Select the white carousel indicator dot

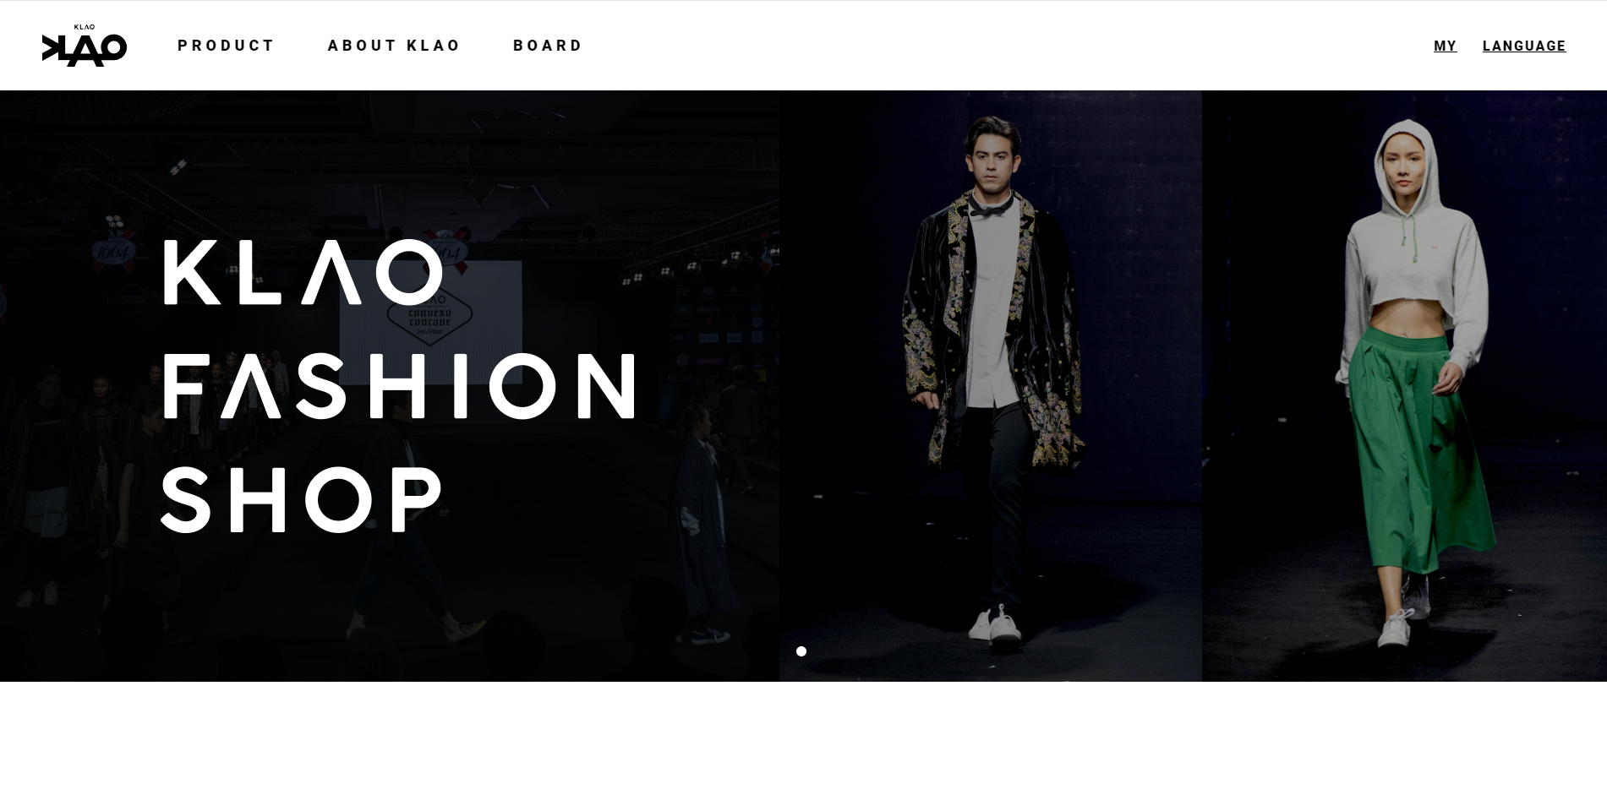[801, 651]
